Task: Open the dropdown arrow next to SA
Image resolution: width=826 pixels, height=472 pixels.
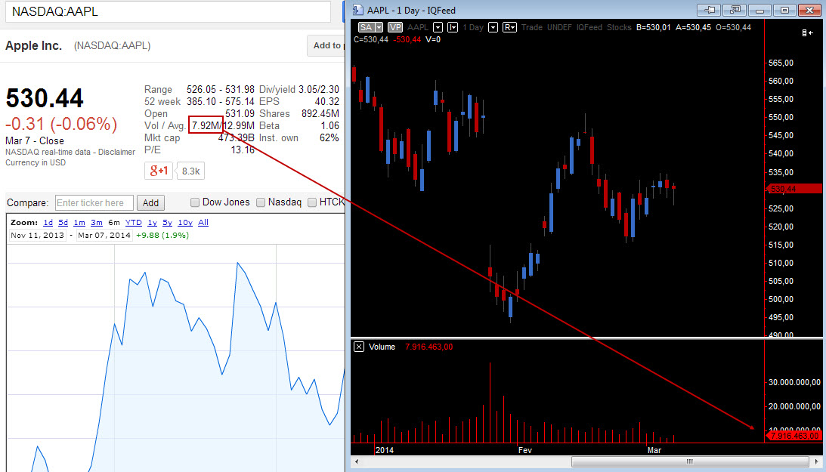Action: point(379,27)
